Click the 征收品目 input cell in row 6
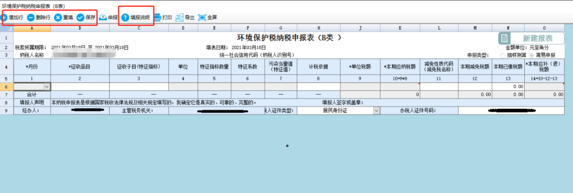Screen dimensions: 573x193 point(80,87)
